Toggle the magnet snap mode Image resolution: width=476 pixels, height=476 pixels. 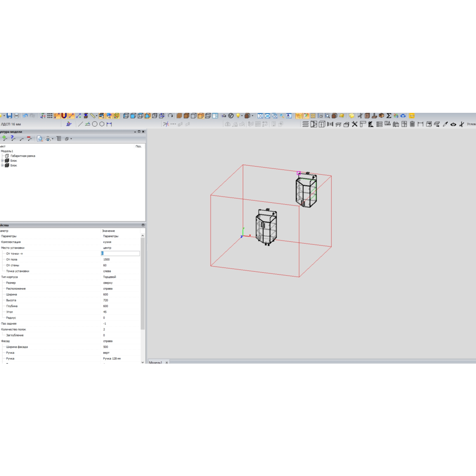coord(63,116)
